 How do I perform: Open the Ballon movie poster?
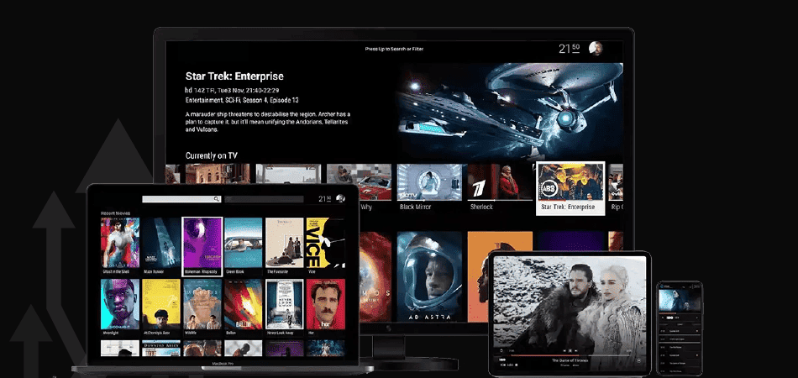point(244,304)
